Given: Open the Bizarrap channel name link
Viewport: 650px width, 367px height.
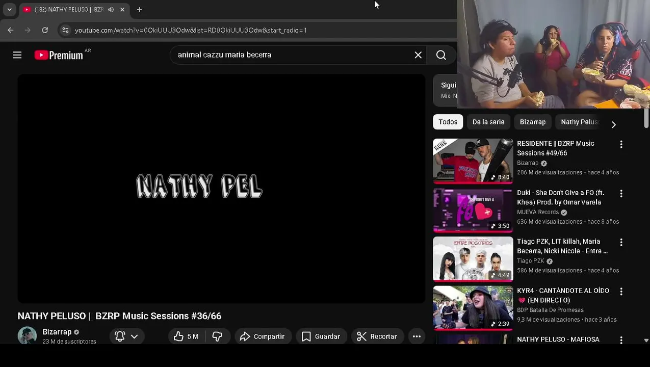Looking at the screenshot, I should point(57,332).
